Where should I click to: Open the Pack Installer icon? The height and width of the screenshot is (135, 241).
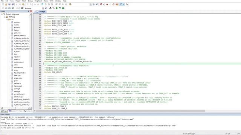[63, 8]
